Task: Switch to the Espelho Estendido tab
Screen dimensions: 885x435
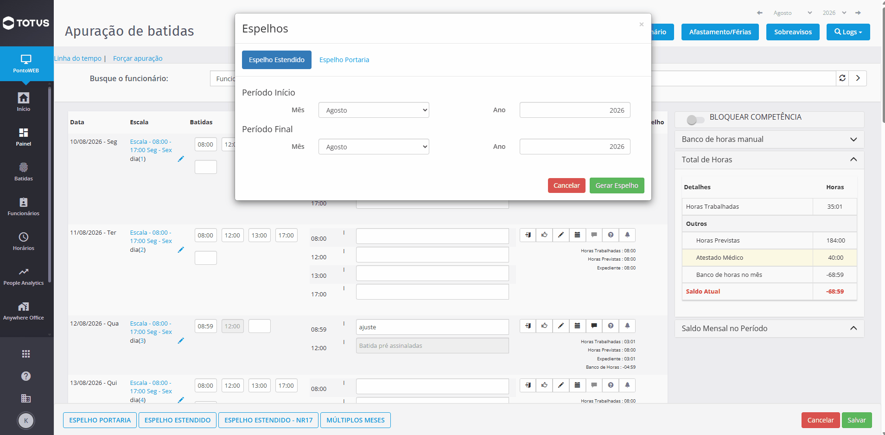Action: click(x=277, y=60)
